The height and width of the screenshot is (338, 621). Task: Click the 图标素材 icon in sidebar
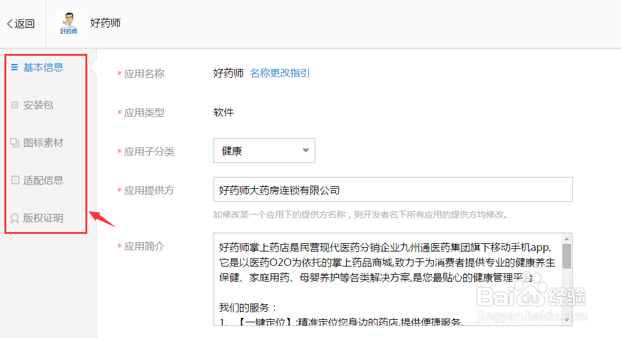[x=14, y=143]
